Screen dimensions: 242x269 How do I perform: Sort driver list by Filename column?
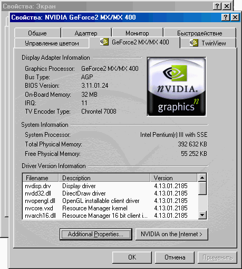point(41,178)
